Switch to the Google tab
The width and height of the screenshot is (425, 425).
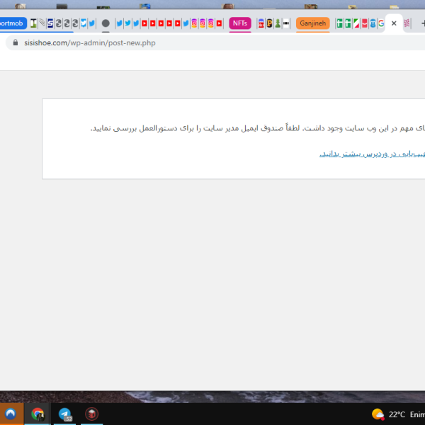coord(381,23)
